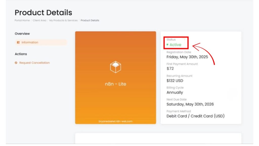Click the Active status text

pyautogui.click(x=175, y=45)
